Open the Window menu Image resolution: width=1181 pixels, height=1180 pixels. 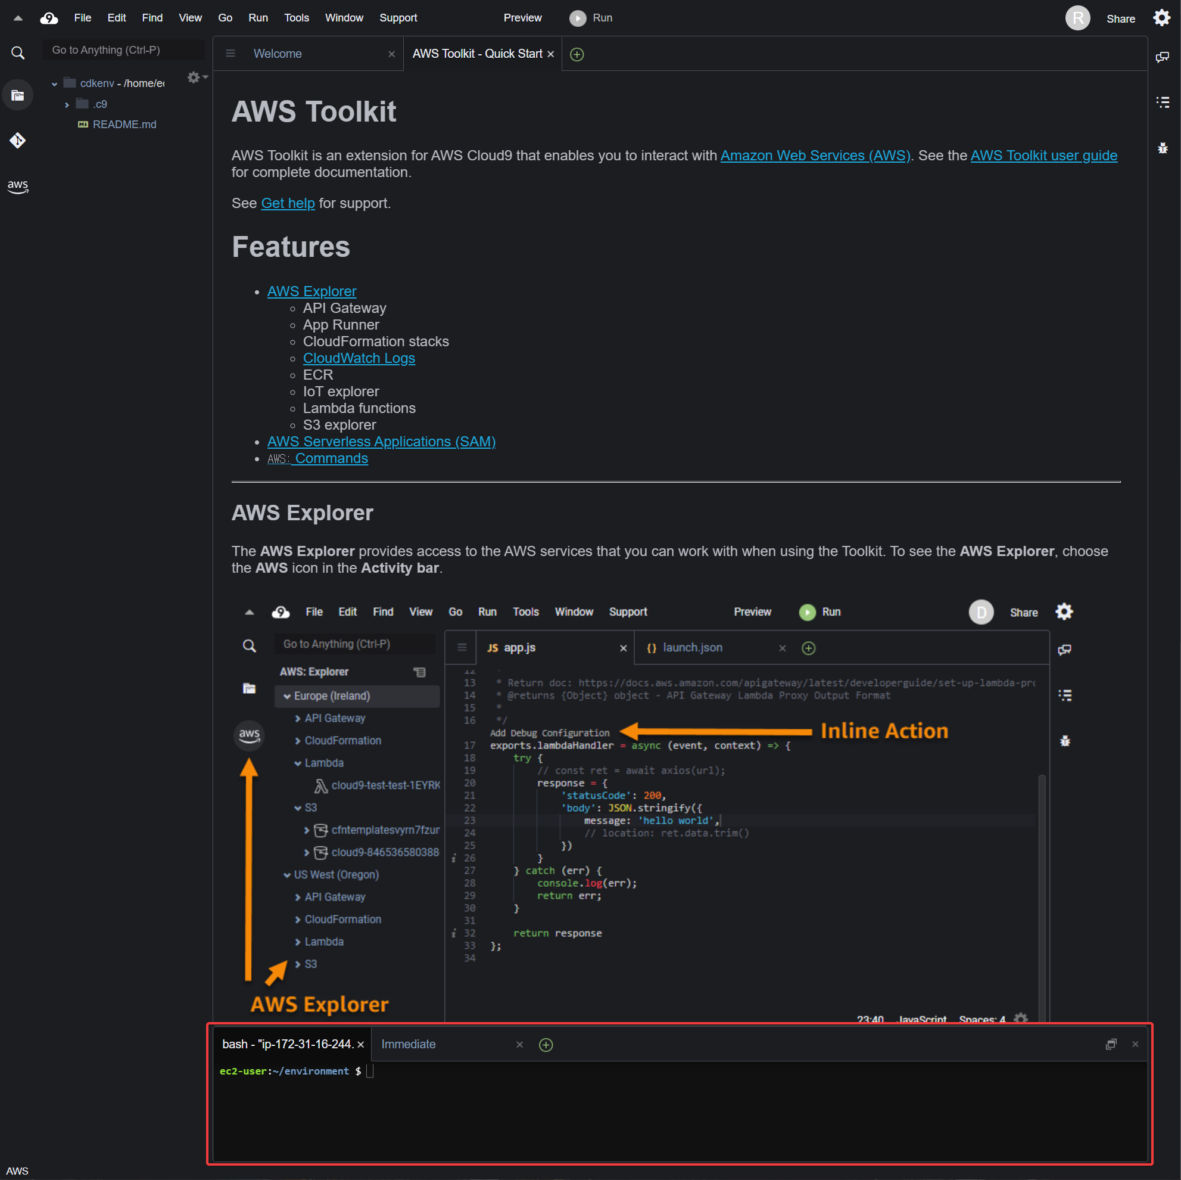tap(344, 18)
